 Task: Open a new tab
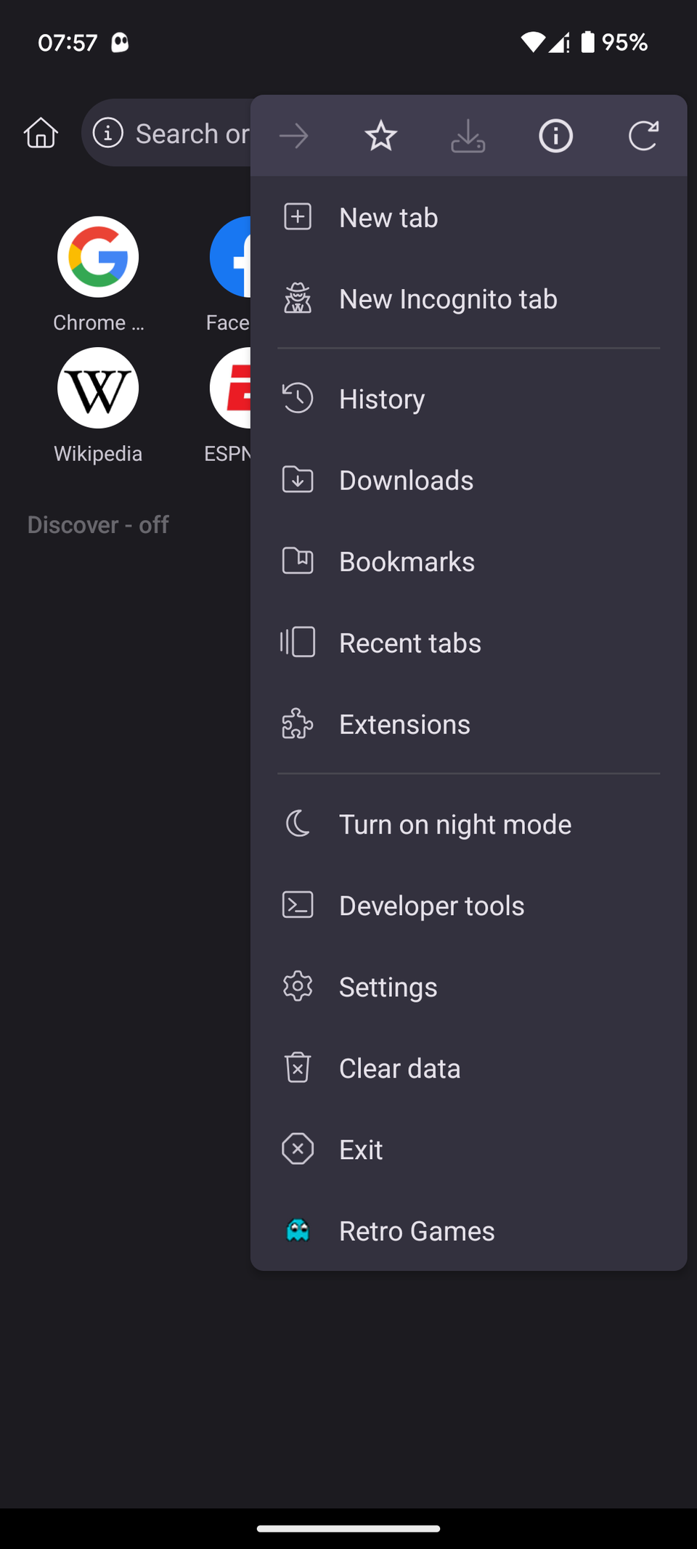point(388,217)
